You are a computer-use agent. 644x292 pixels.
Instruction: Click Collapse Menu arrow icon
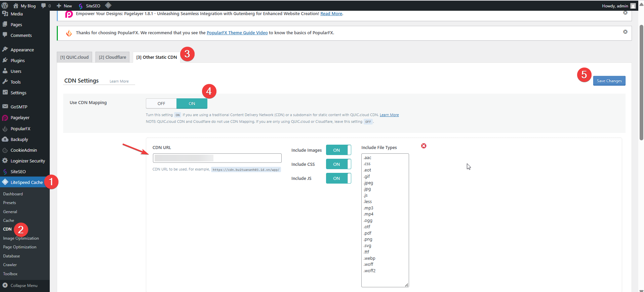pos(5,285)
